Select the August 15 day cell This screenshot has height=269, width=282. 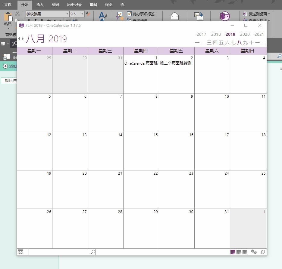click(x=141, y=151)
